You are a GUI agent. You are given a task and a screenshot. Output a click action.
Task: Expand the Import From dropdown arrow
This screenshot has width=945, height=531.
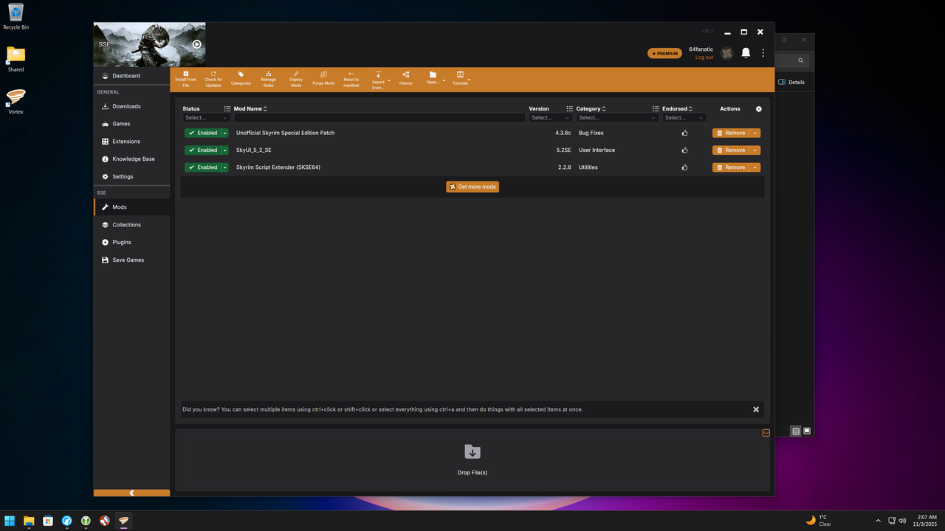[389, 80]
